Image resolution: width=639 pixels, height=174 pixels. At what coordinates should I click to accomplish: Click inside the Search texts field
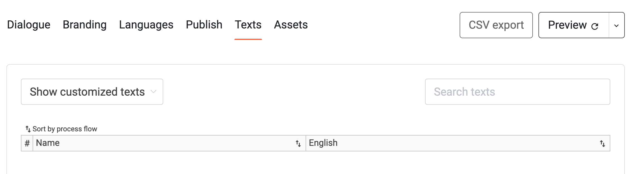[x=517, y=91]
